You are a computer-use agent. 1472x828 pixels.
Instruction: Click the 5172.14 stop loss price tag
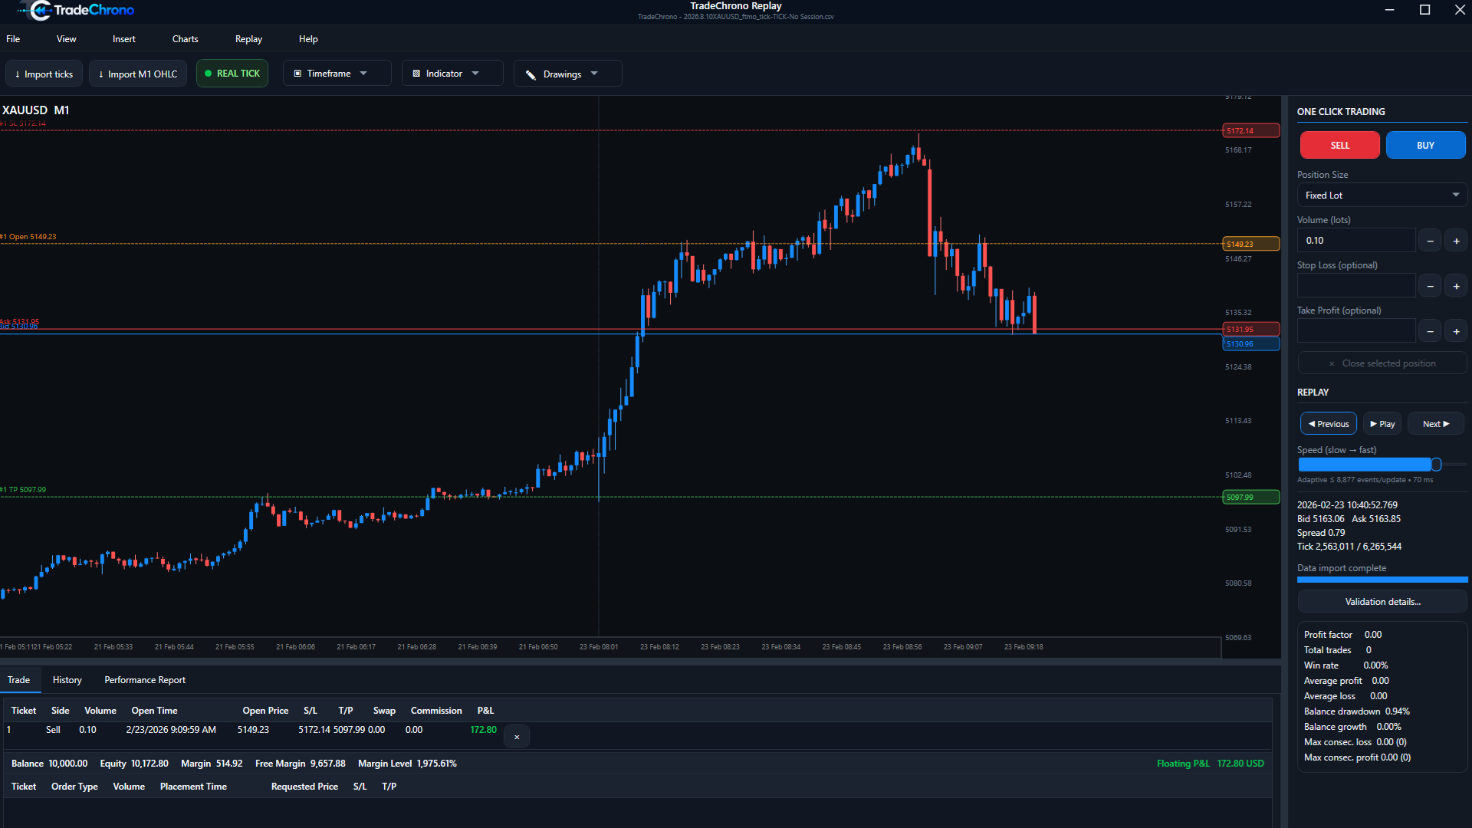tap(1250, 130)
